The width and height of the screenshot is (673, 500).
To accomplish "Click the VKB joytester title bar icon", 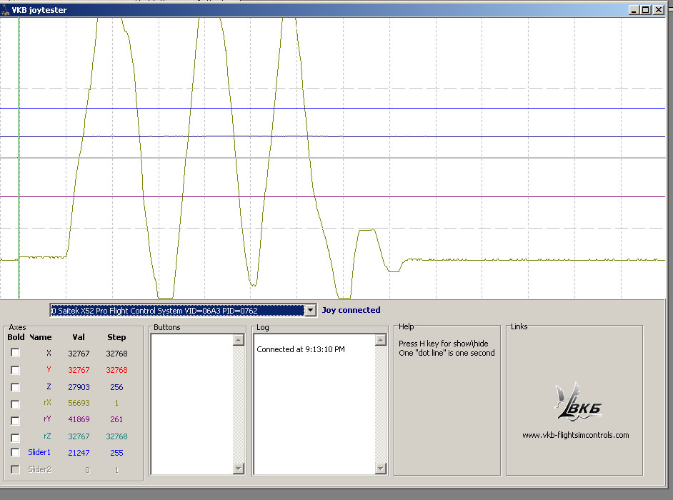I will click(x=6, y=9).
